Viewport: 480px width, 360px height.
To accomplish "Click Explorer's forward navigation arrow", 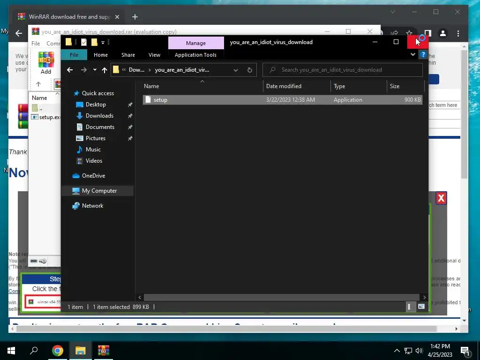I will click(83, 70).
